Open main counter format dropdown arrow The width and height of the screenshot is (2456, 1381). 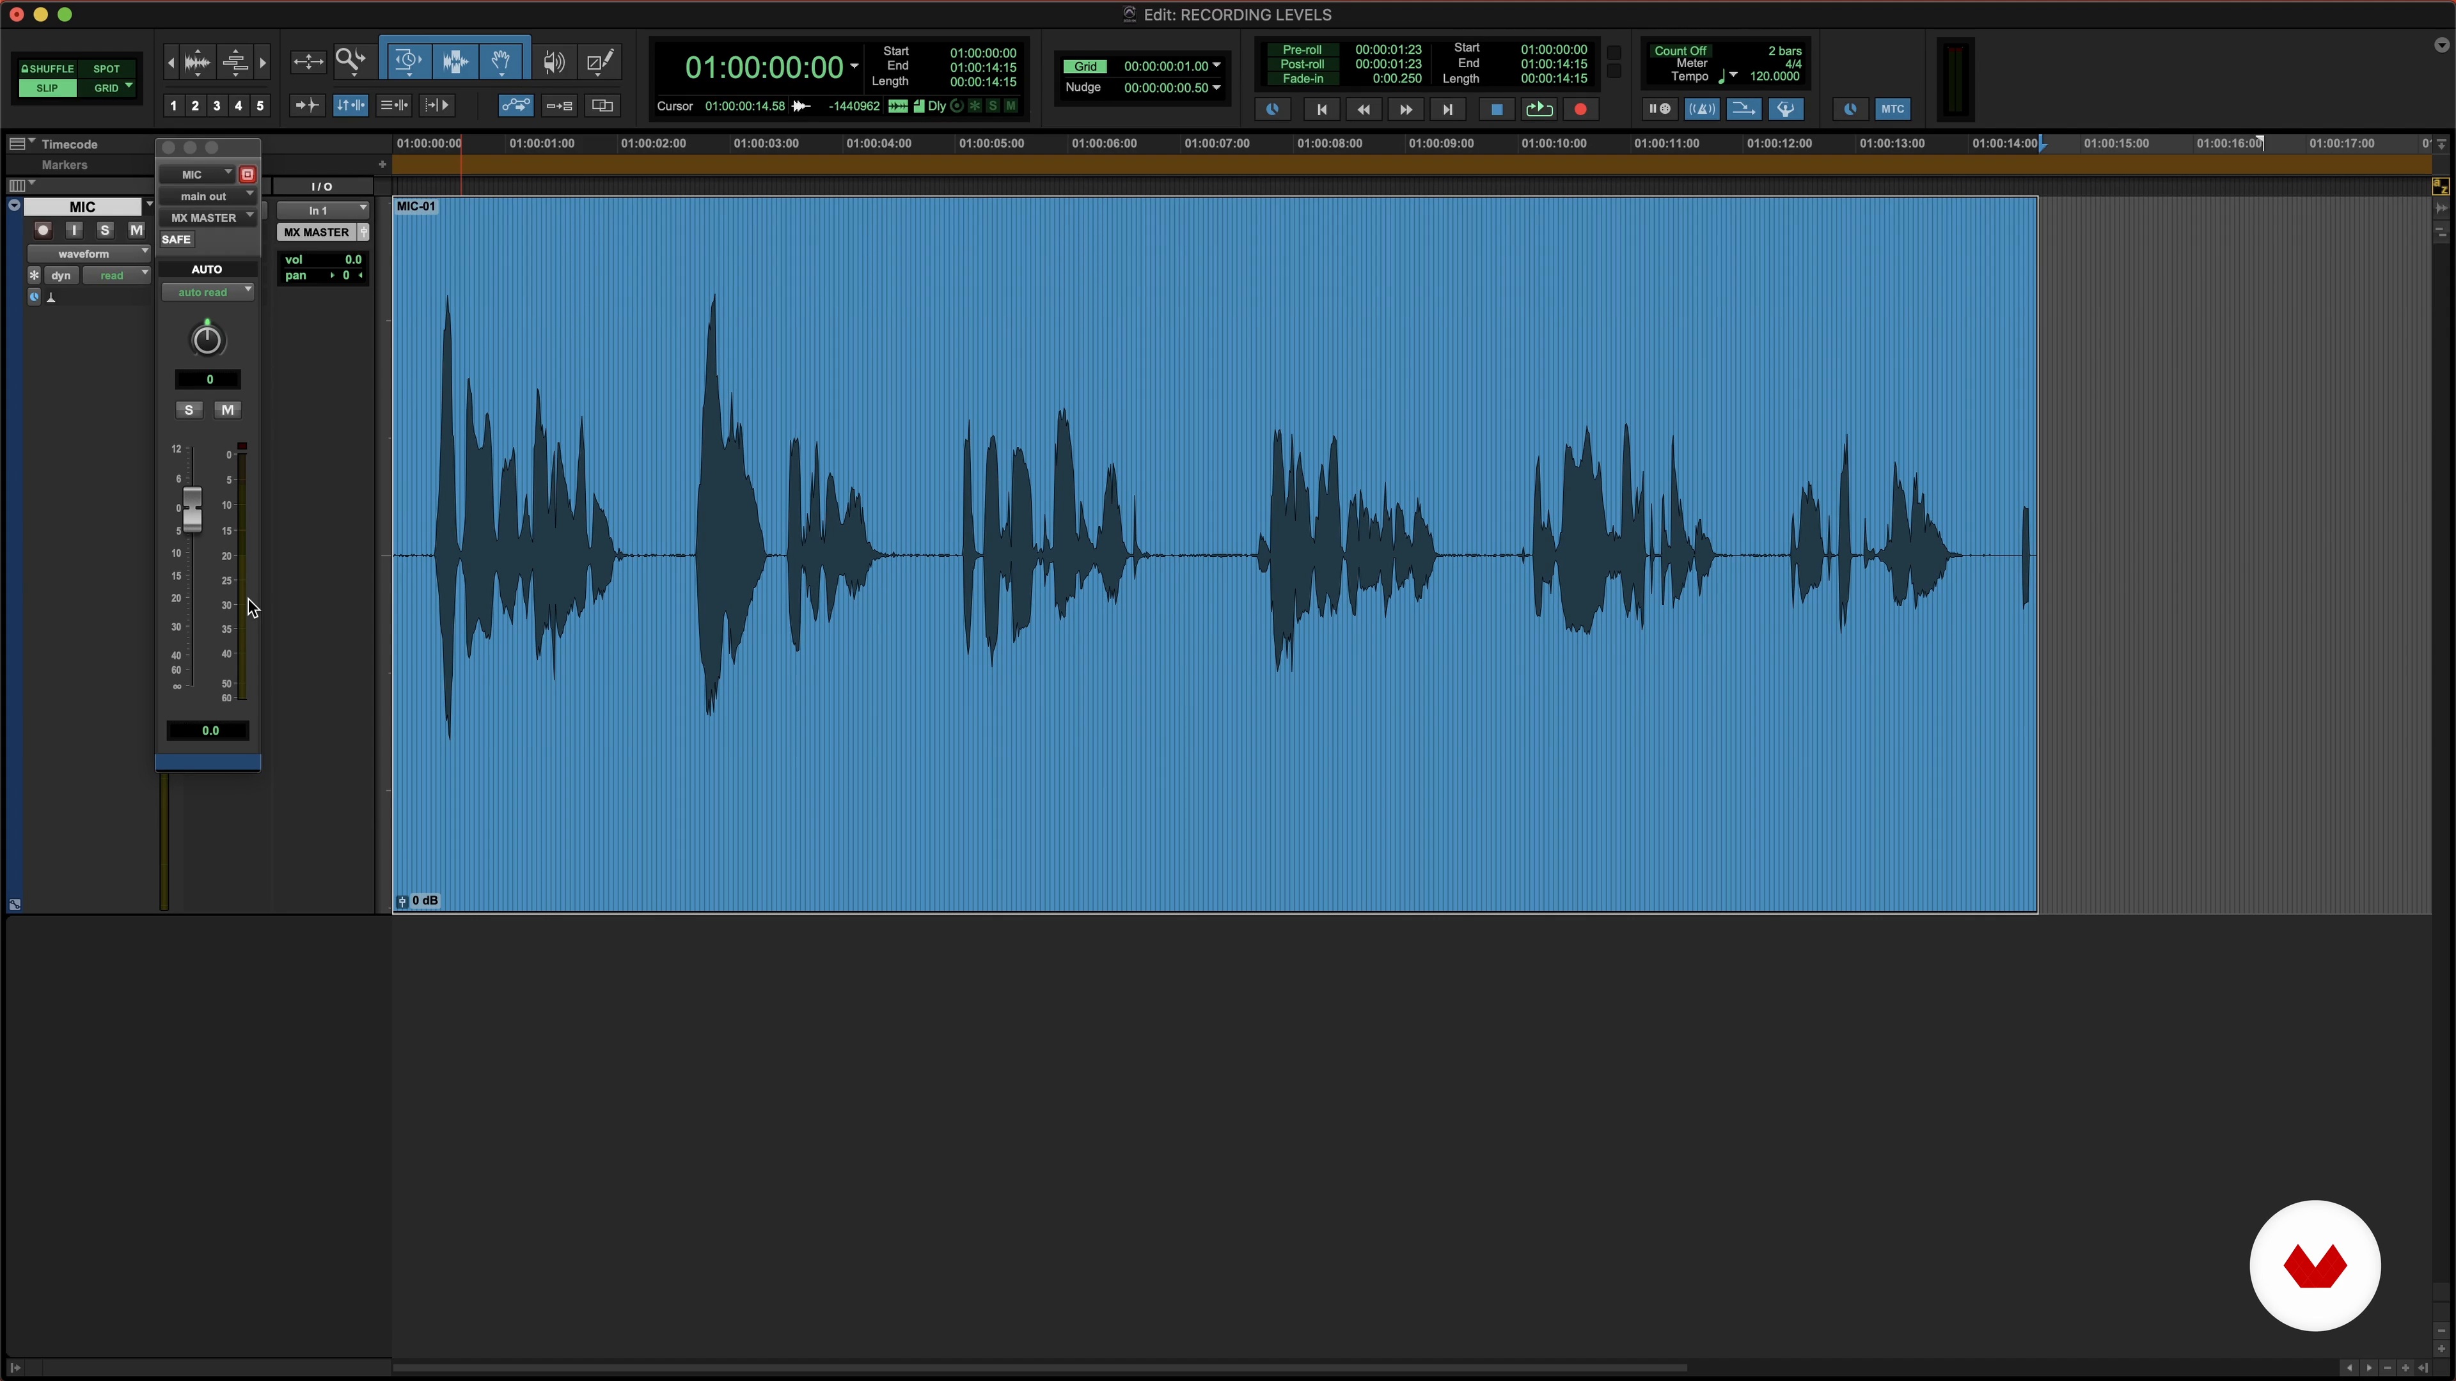(854, 66)
